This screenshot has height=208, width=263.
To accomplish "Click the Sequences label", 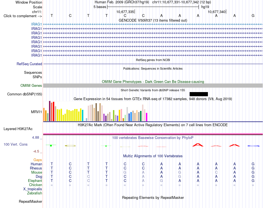I will click(x=33, y=73).
